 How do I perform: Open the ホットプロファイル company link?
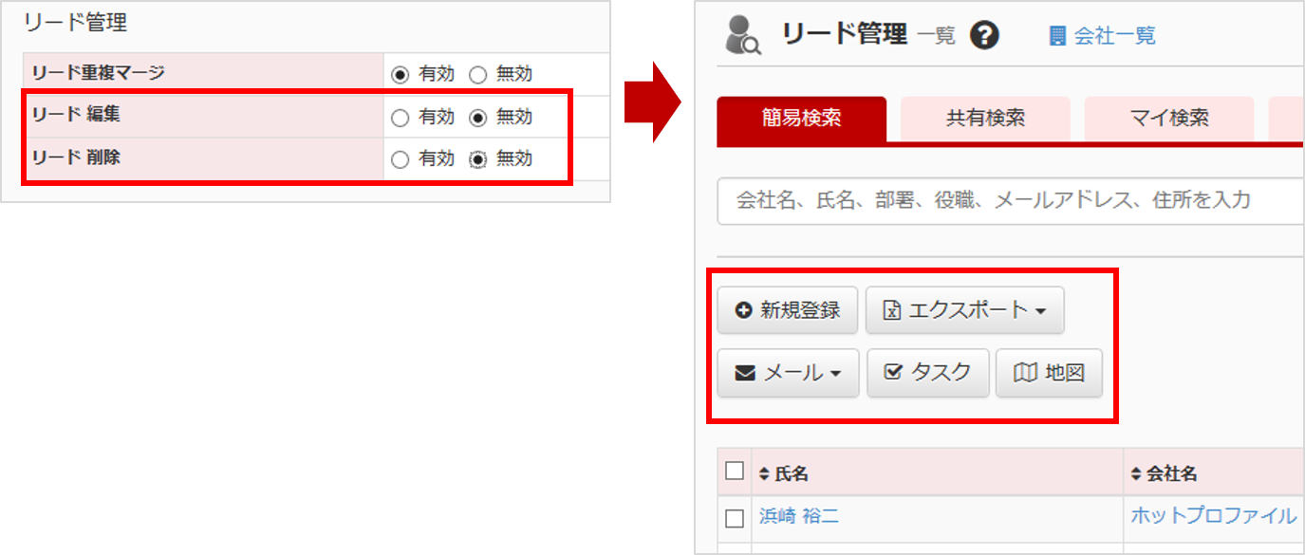[x=1213, y=516]
